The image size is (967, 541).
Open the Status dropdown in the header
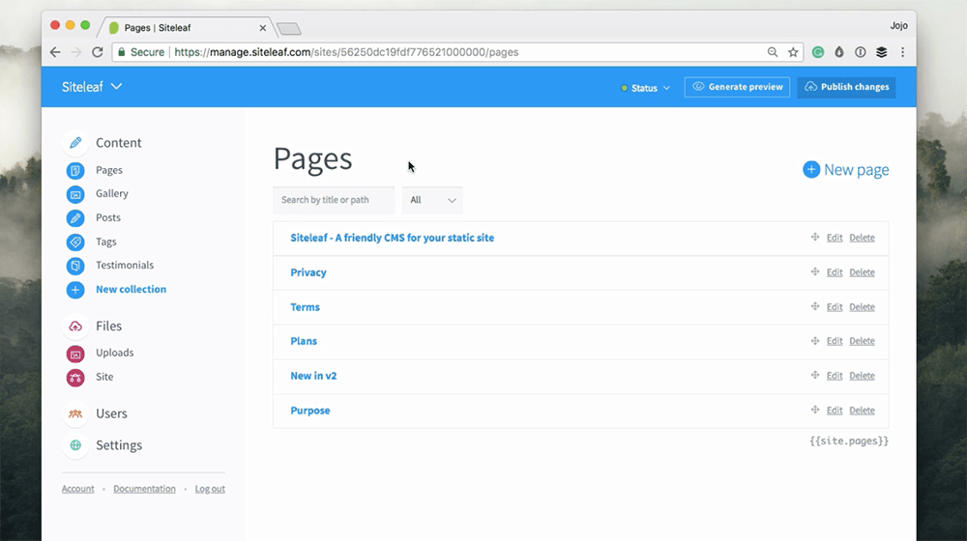(x=646, y=88)
